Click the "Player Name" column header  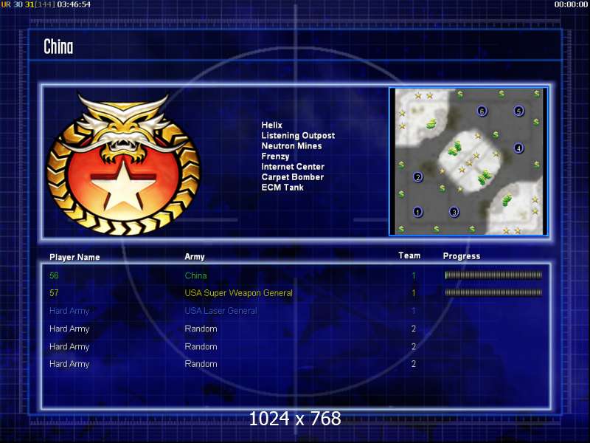point(74,257)
